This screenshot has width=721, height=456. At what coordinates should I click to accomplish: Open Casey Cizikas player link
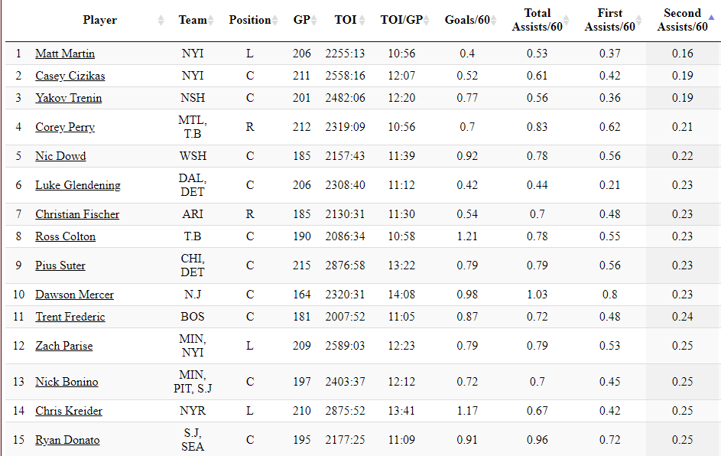click(x=70, y=76)
